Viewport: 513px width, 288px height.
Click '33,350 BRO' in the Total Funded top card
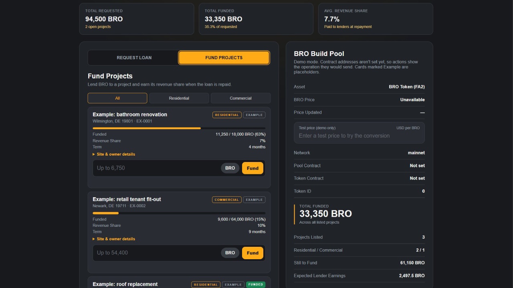click(223, 19)
